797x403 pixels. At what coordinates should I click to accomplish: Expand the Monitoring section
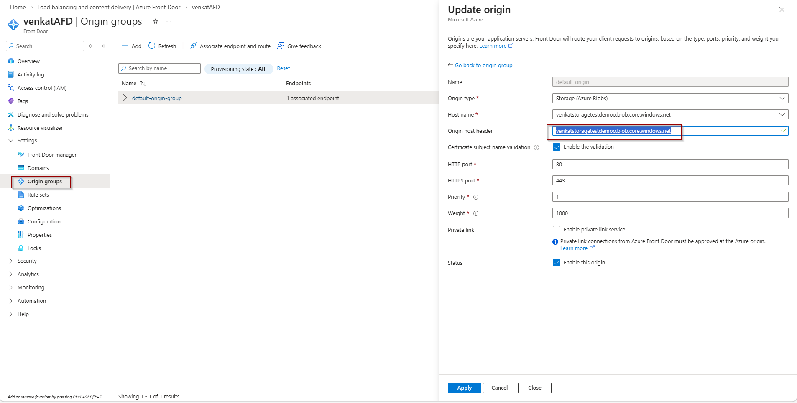(x=11, y=288)
